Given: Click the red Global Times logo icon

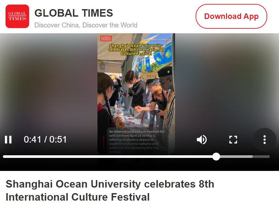Looking at the screenshot, I should (17, 16).
